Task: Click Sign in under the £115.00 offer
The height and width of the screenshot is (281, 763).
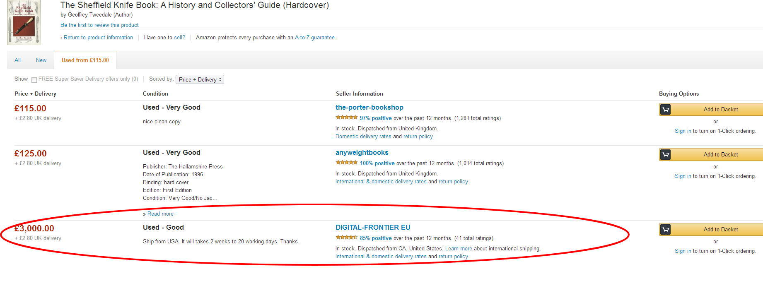Action: [683, 131]
